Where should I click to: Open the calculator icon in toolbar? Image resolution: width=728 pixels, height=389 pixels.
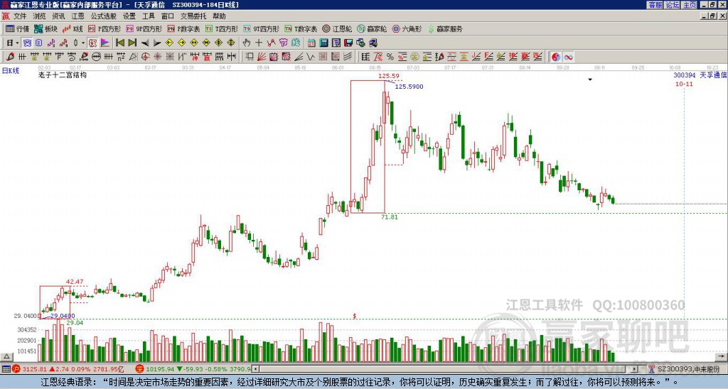coord(324,43)
